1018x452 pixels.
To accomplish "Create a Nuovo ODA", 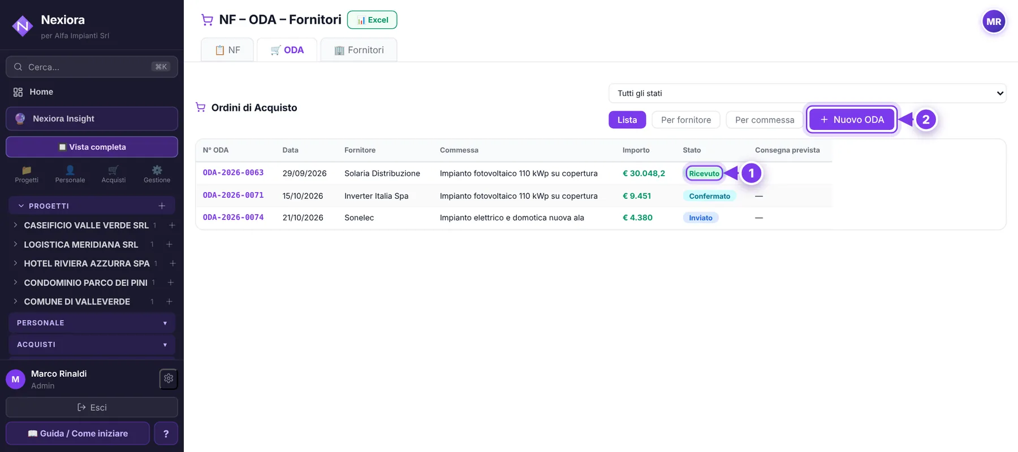I will [x=852, y=120].
